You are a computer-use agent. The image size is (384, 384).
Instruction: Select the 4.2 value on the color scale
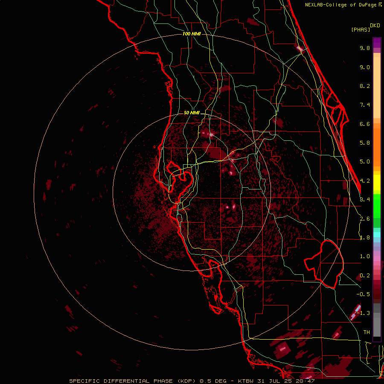[x=365, y=181]
